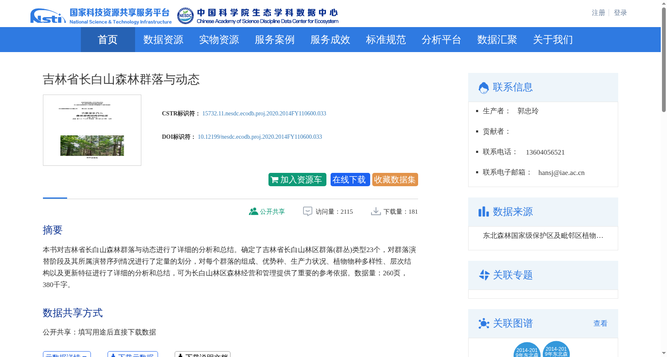Go to 实物资源 in navigation bar
Viewport: 667px width, 357px height.
pyautogui.click(x=219, y=40)
